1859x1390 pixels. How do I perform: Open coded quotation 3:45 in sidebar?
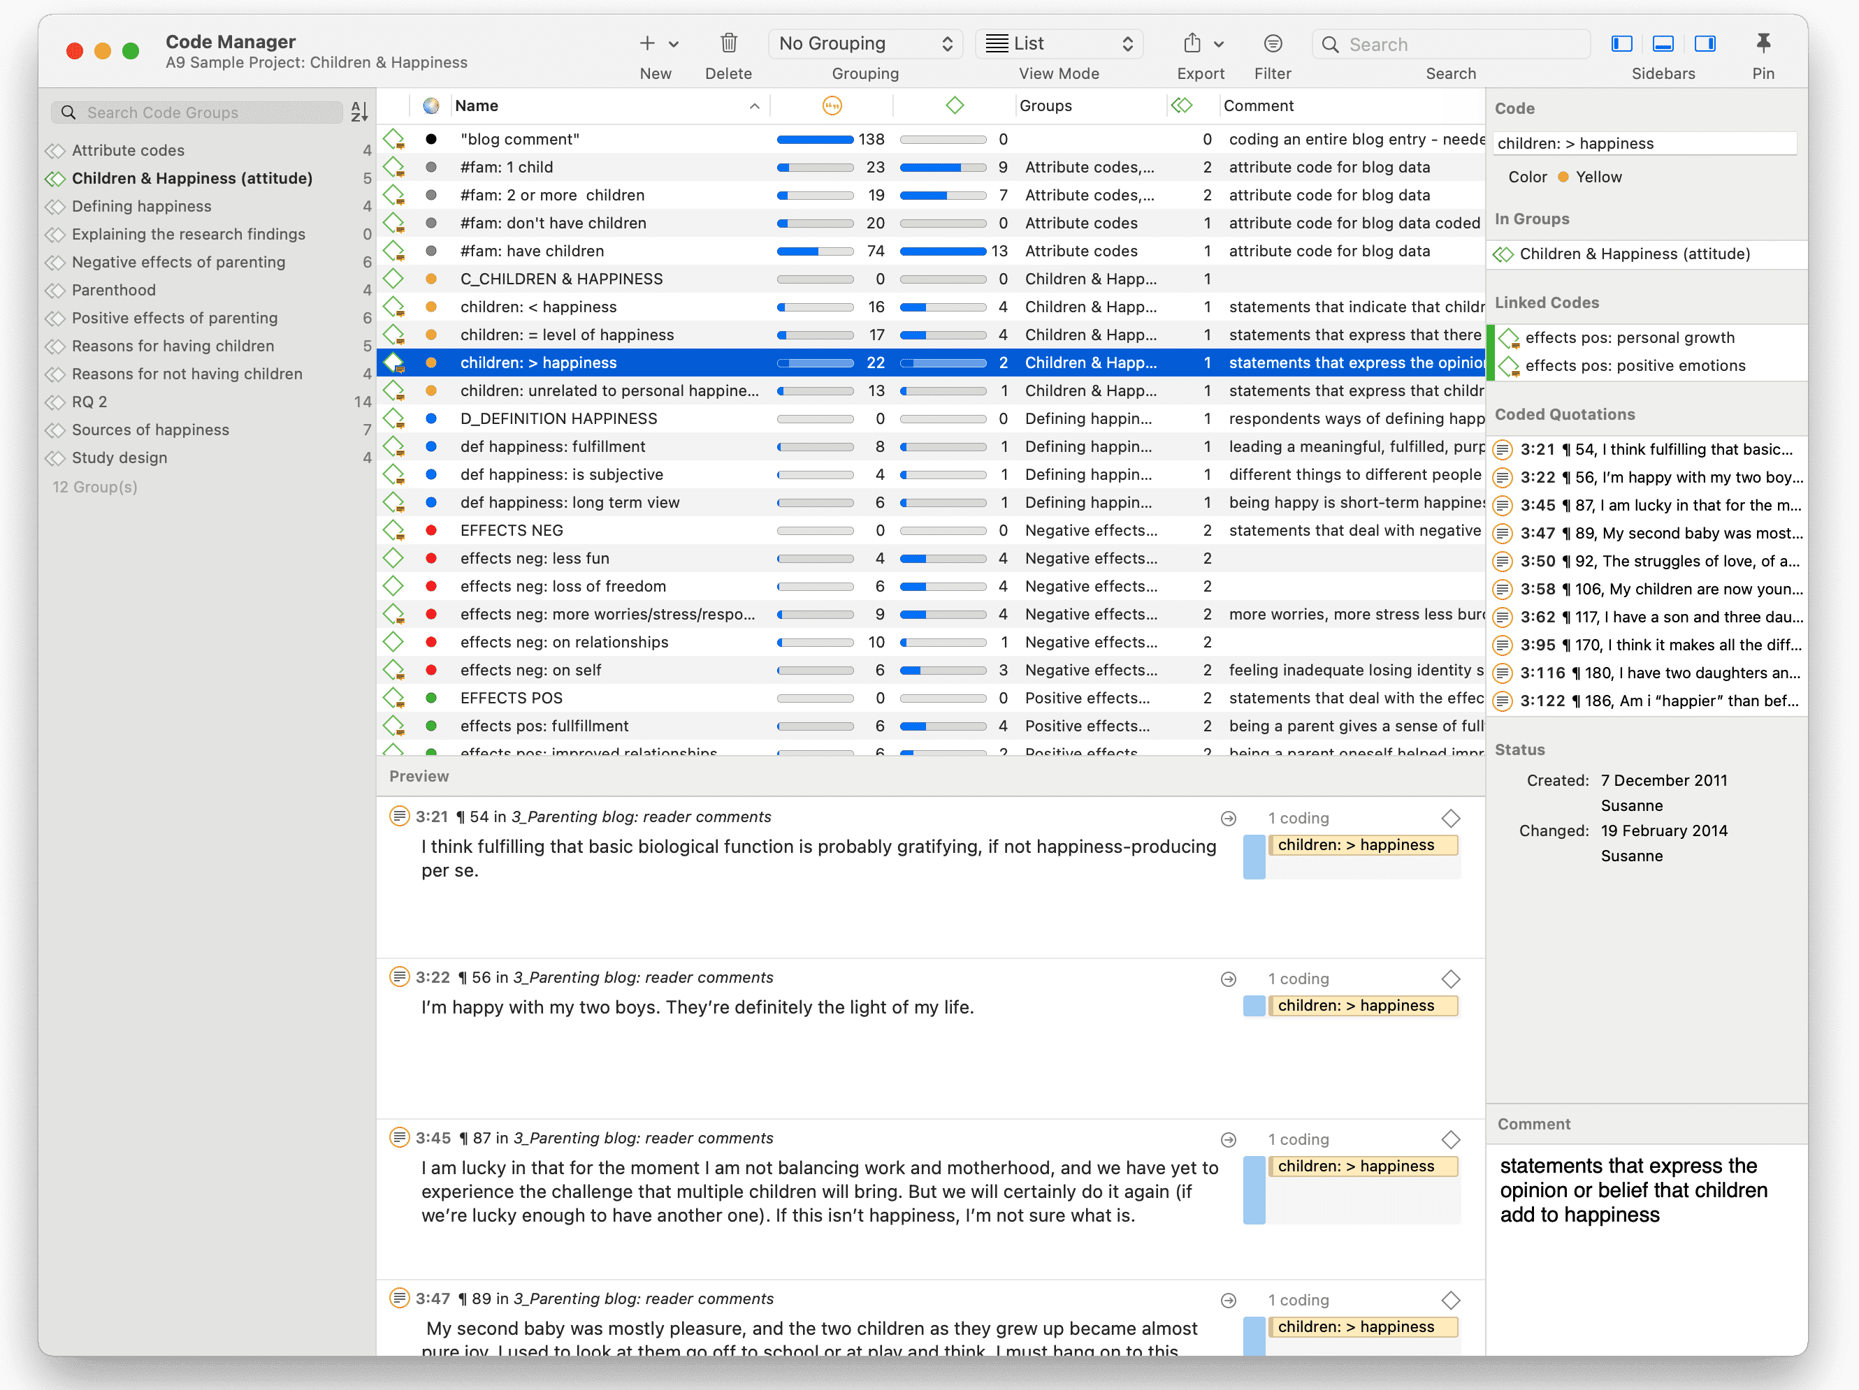[1646, 505]
